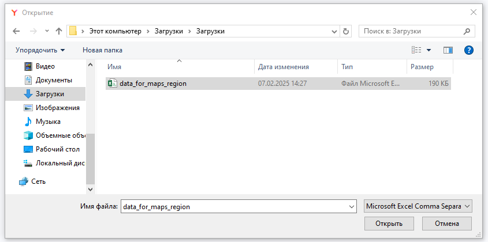Click the Excel icon of data_for_maps_region
The width and height of the screenshot is (488, 242).
[113, 84]
